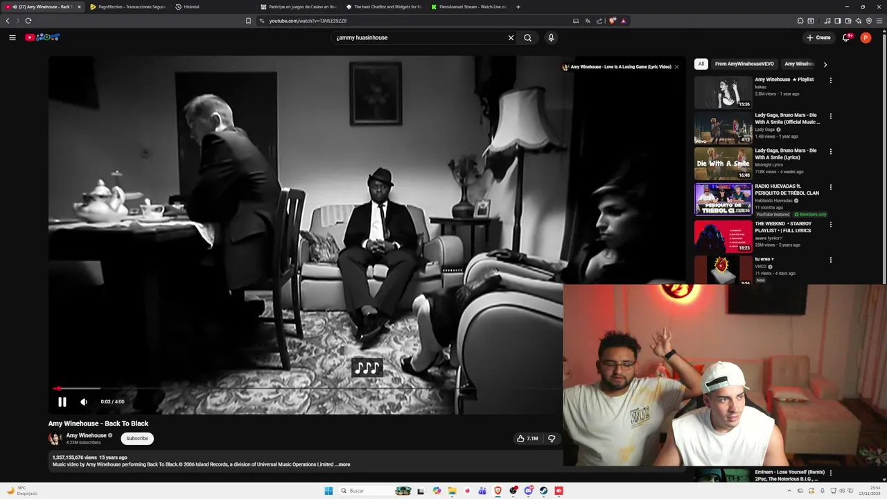Click the taskbar Buscar search box
Screen dimensions: 887x499
point(375,491)
